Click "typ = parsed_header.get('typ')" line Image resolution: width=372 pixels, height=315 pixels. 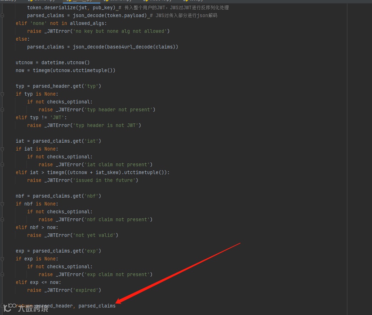pos(58,86)
